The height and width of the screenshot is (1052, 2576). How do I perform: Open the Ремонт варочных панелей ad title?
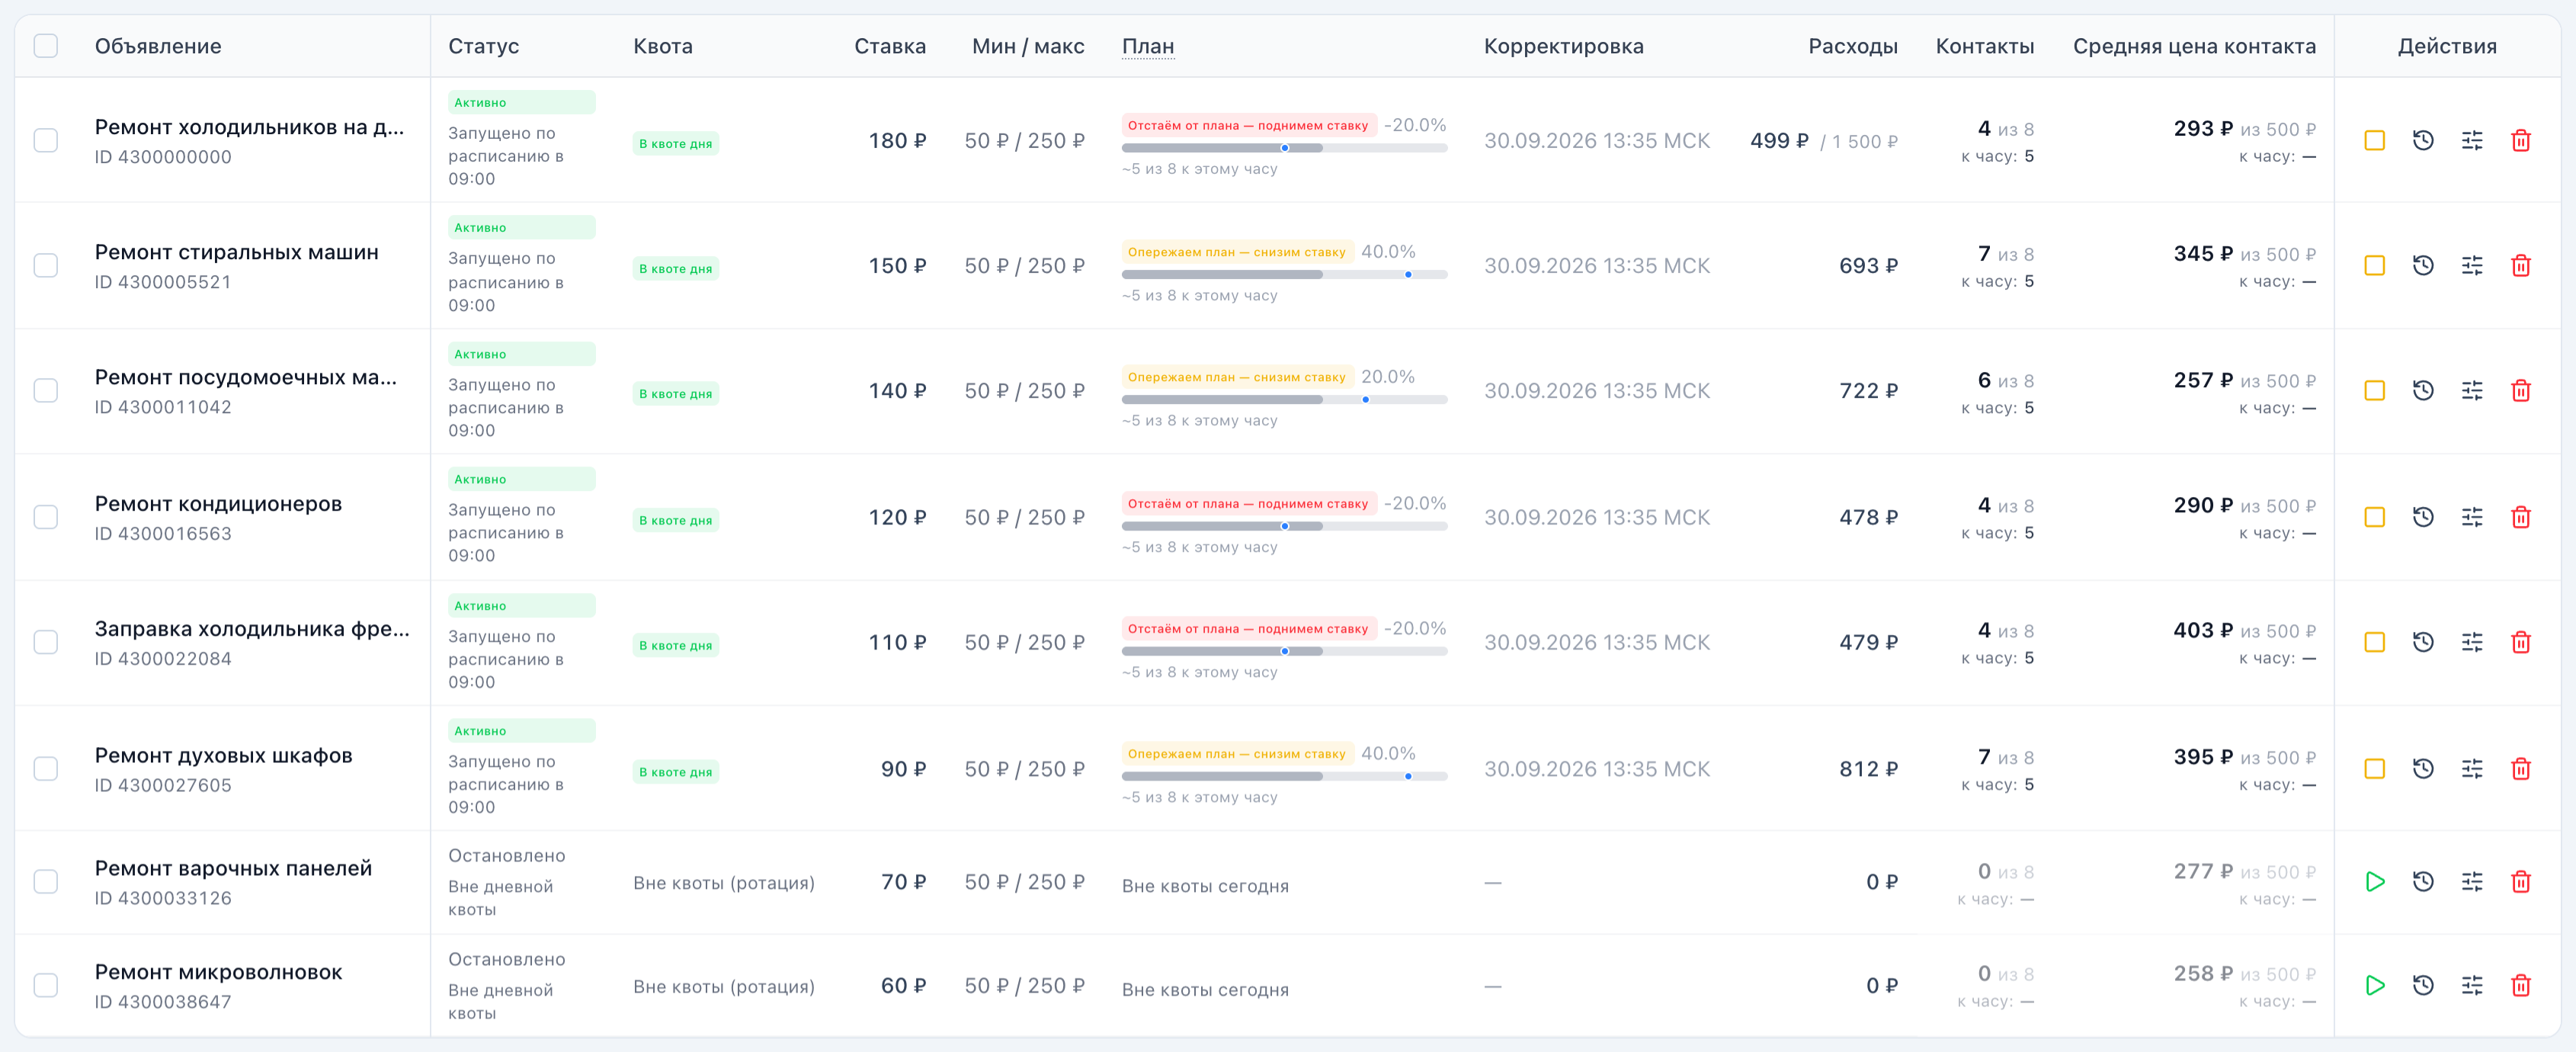233,869
